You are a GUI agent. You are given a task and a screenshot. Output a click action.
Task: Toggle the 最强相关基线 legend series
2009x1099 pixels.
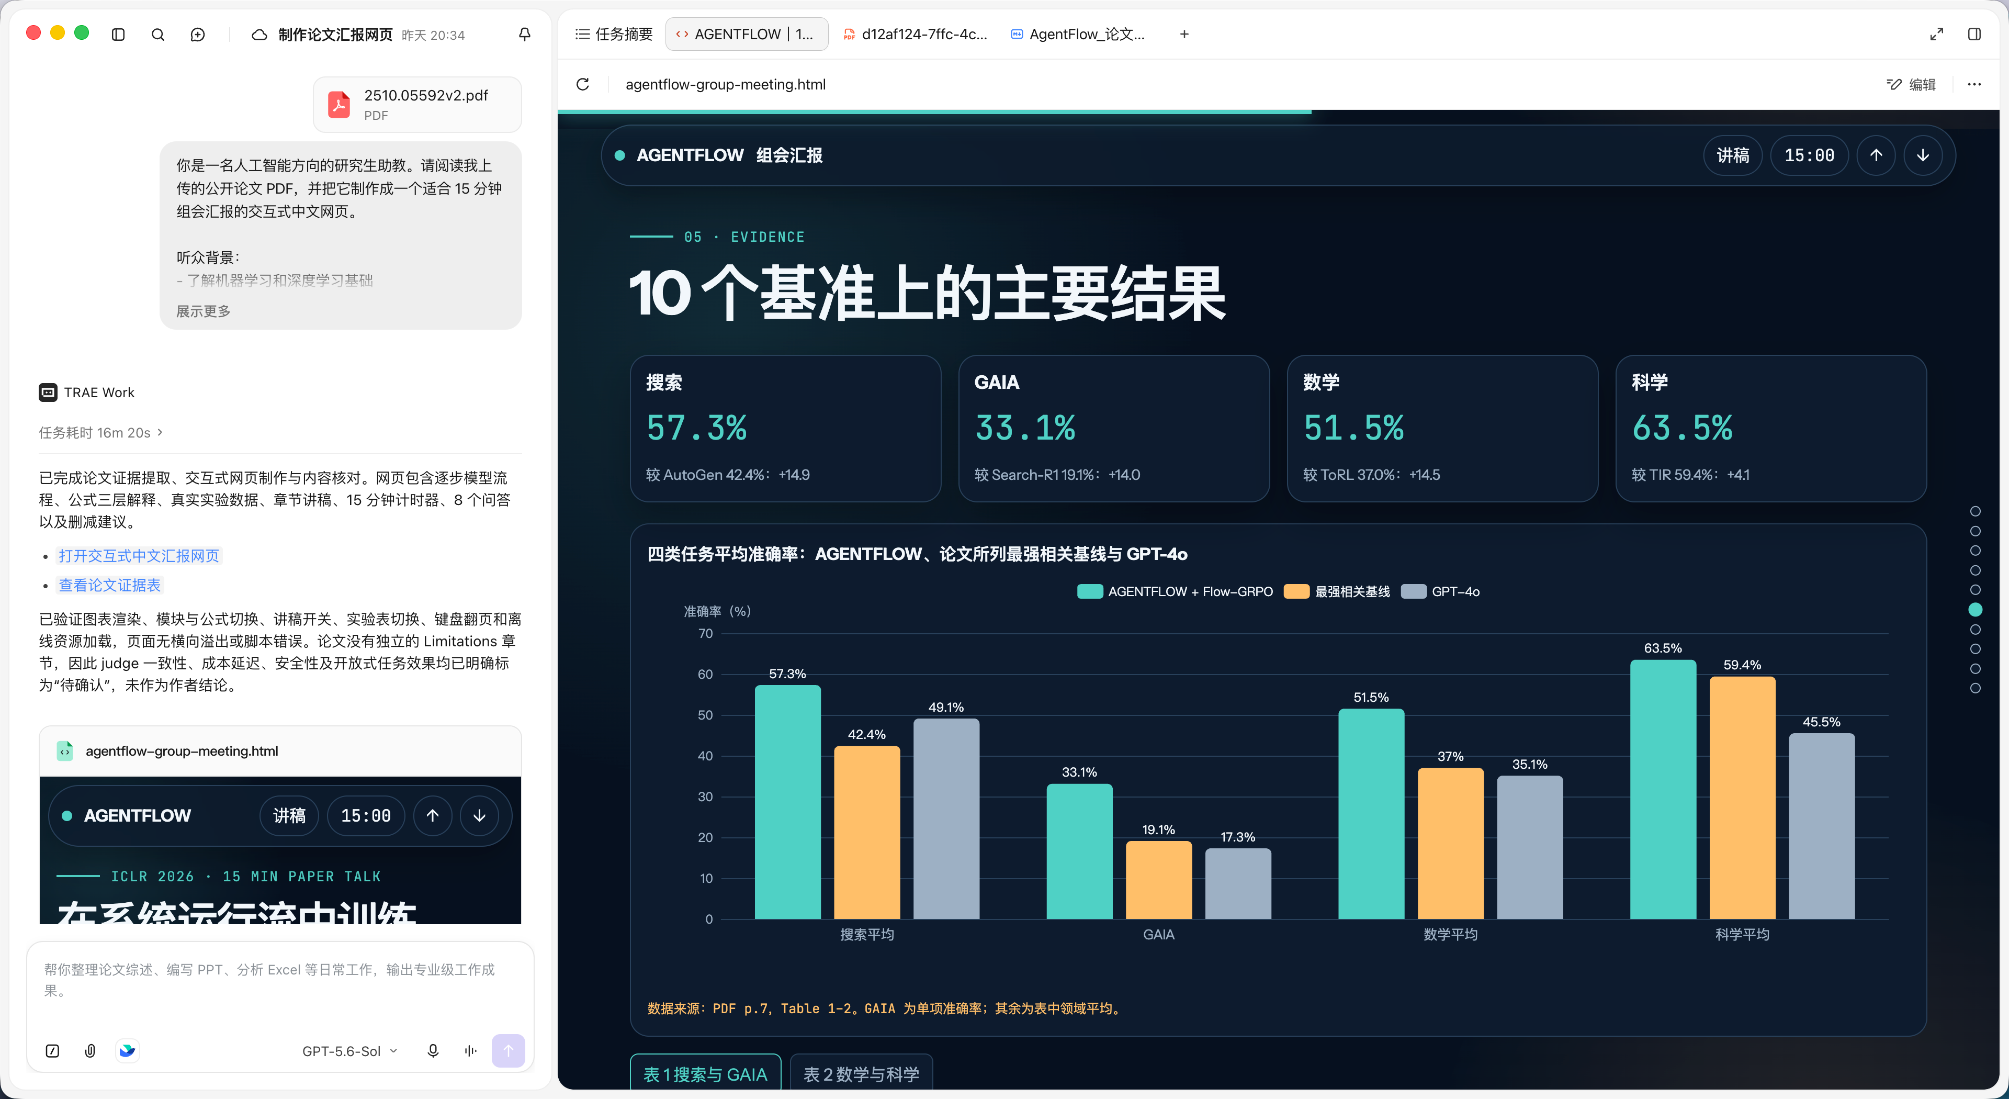click(1337, 591)
